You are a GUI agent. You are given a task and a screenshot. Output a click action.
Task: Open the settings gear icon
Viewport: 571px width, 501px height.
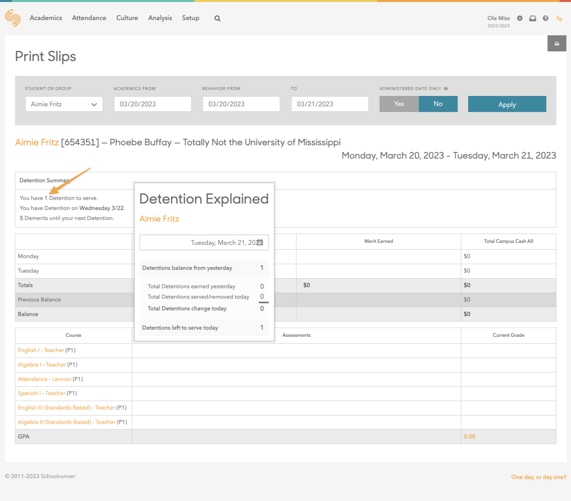click(520, 18)
